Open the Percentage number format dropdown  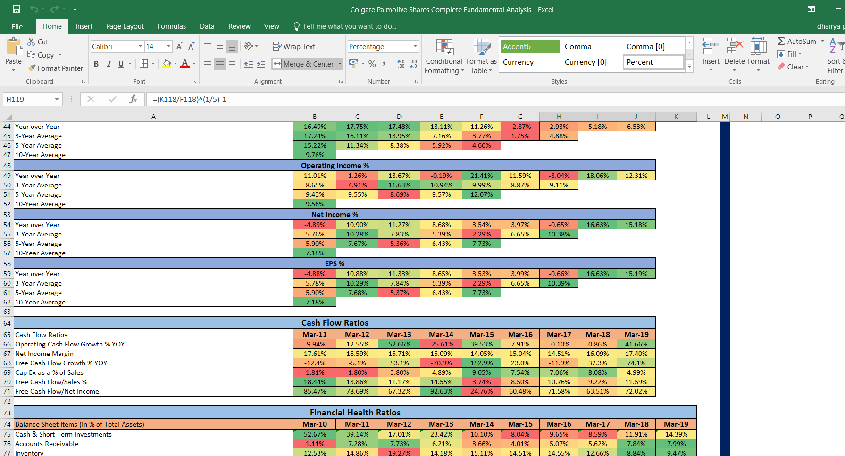416,46
